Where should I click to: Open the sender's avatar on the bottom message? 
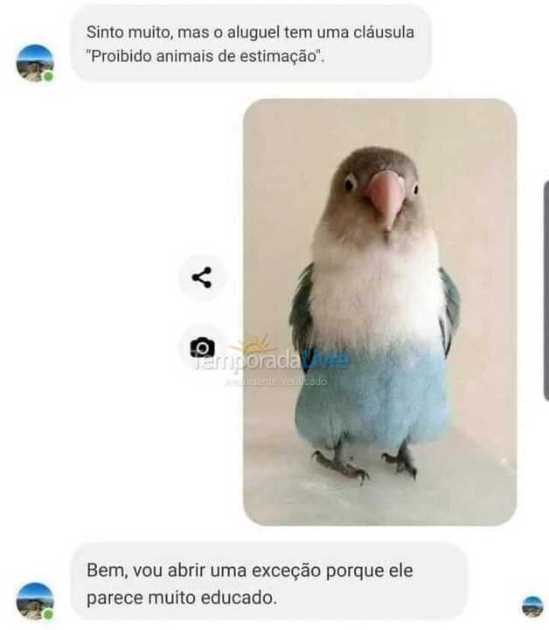(x=35, y=601)
